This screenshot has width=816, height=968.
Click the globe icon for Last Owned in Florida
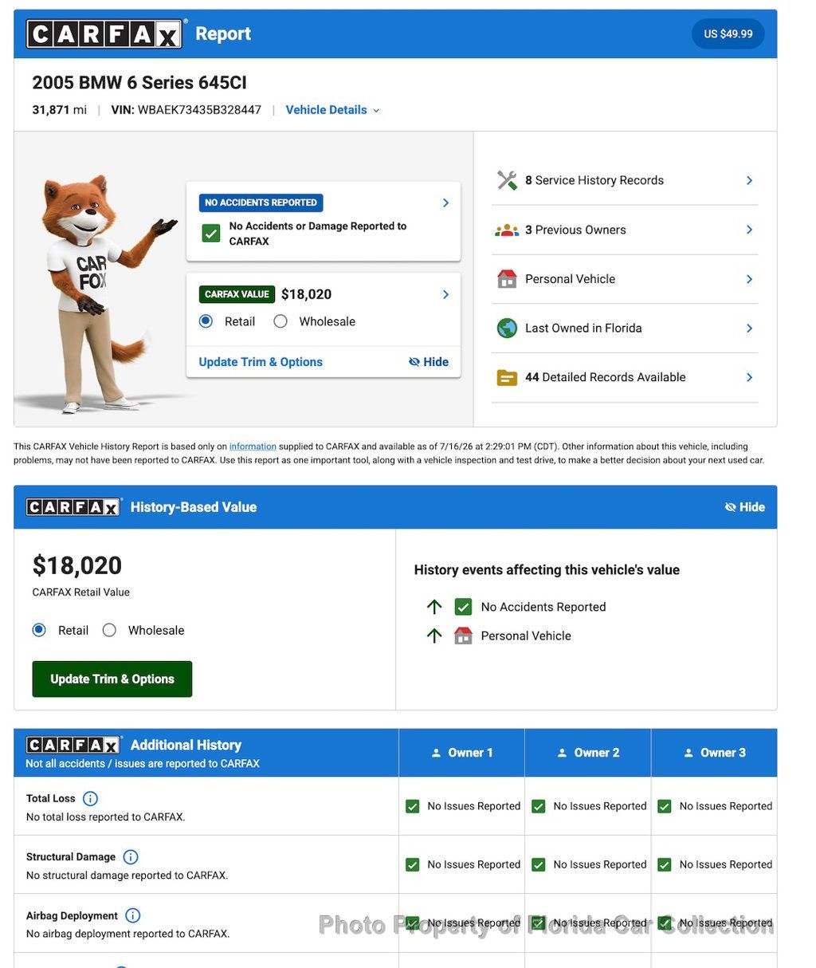point(507,328)
